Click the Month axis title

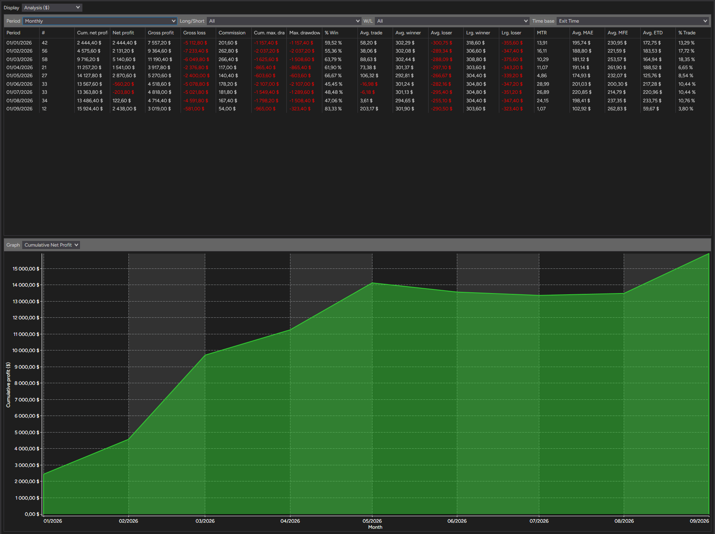[x=375, y=527]
